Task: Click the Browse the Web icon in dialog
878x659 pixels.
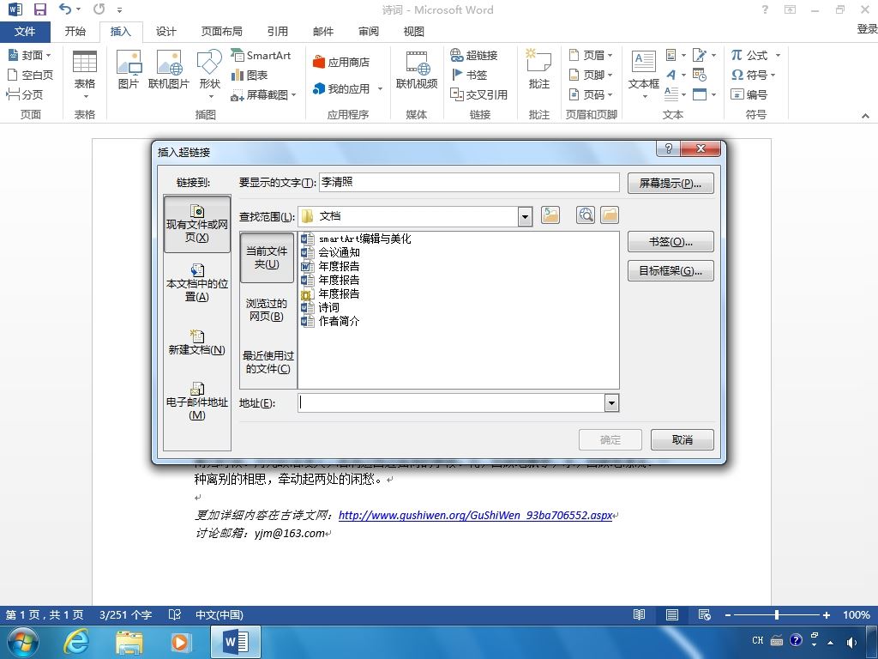Action: point(586,215)
